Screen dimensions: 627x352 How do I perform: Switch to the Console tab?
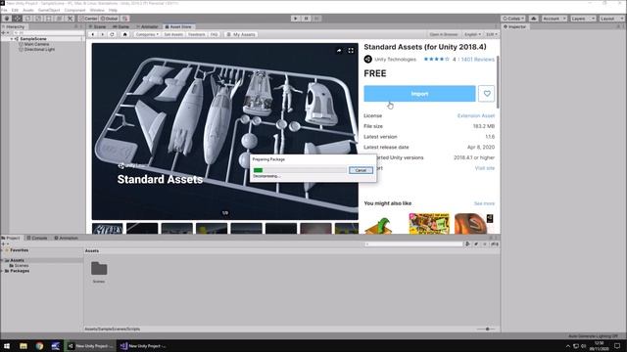[37, 238]
